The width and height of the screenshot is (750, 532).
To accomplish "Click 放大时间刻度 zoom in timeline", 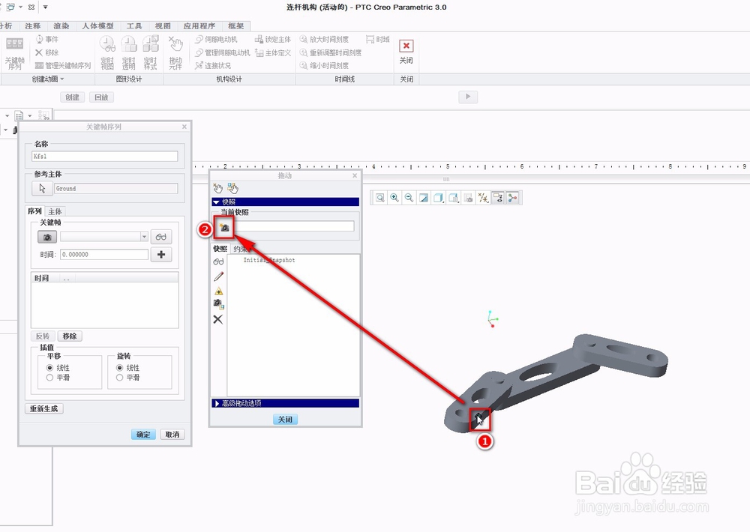I will point(324,39).
